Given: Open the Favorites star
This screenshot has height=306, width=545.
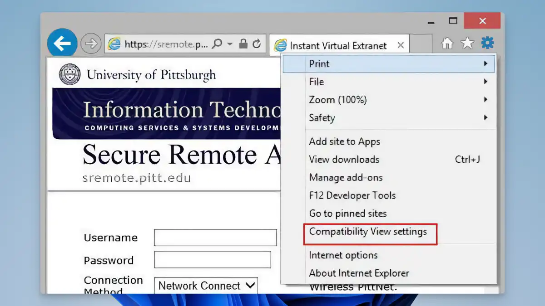Looking at the screenshot, I should 467,42.
